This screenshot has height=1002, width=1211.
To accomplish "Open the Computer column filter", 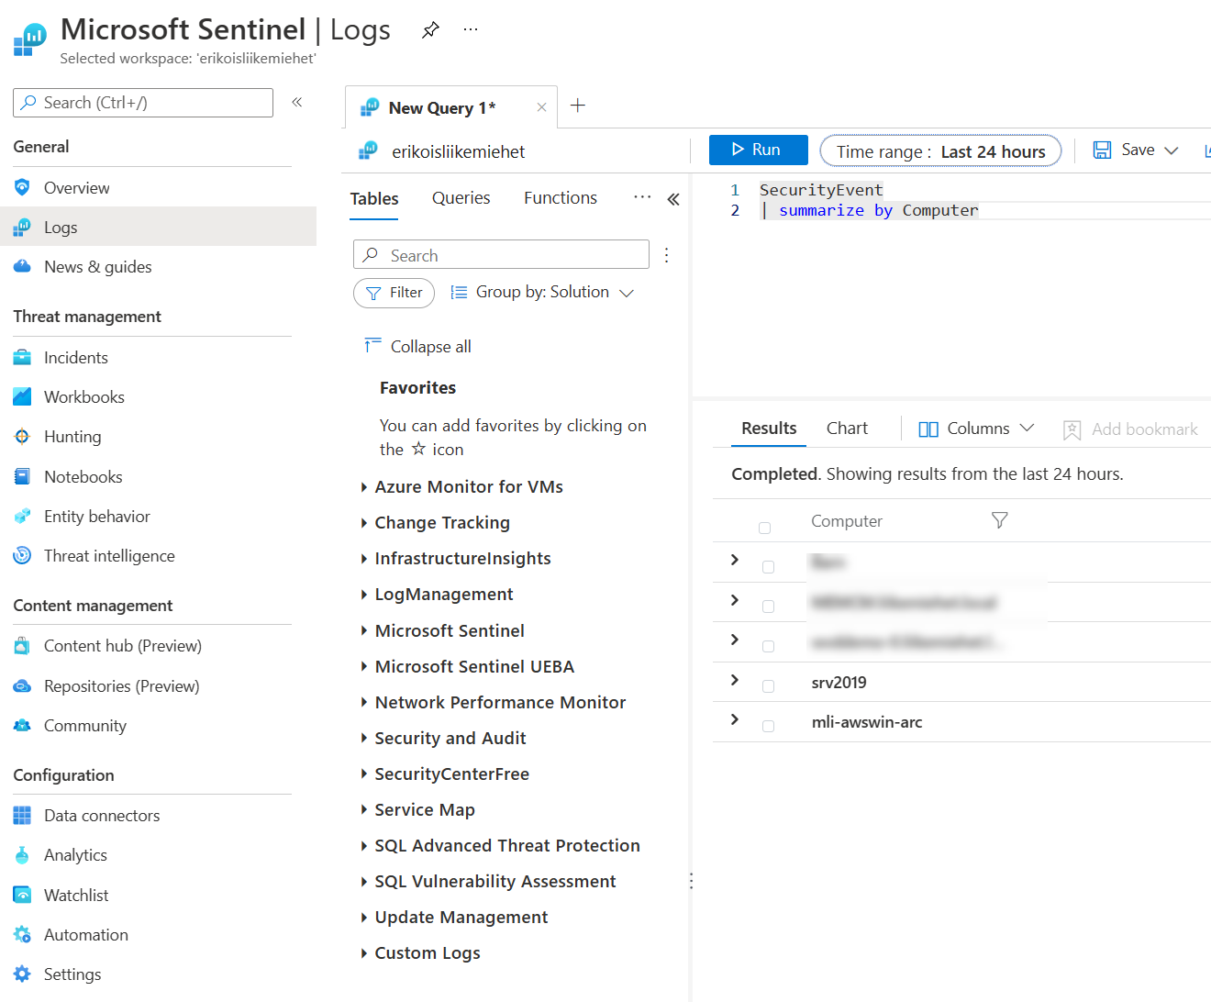I will tap(999, 520).
